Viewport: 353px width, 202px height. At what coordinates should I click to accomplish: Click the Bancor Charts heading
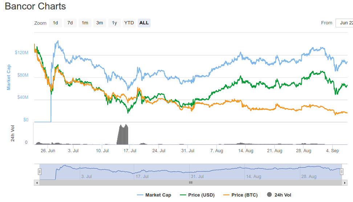35,6
